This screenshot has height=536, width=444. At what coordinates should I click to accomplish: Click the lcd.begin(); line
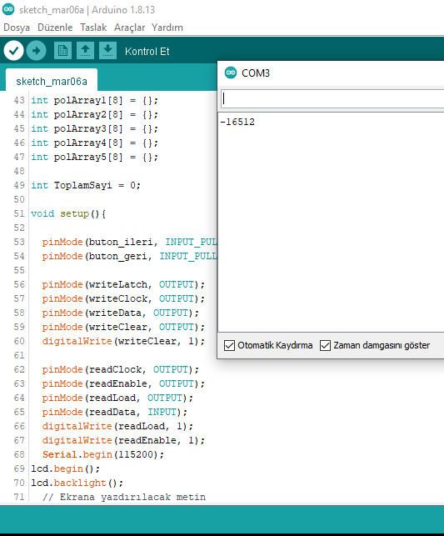[65, 468]
